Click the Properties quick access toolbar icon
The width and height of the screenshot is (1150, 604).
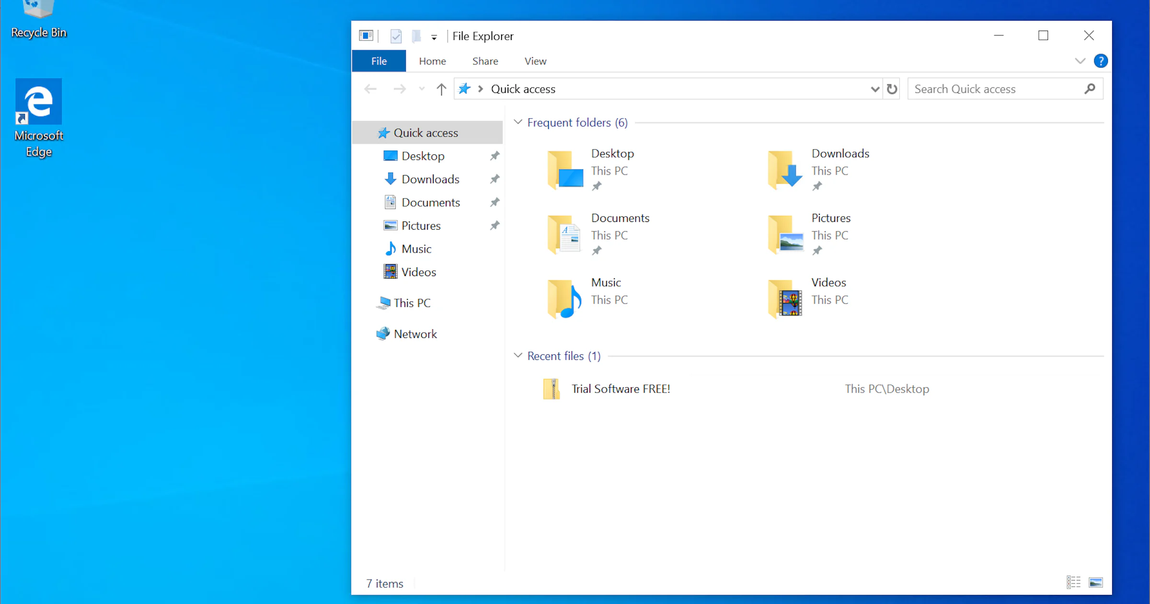click(x=396, y=36)
